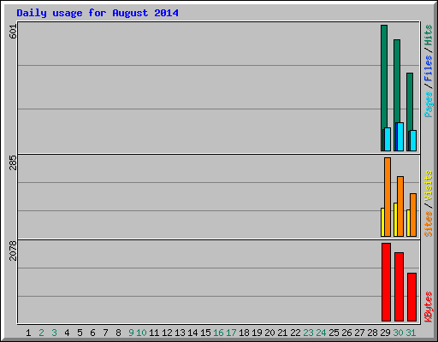Select the orange Sites bar for day 31
438x342 pixels.
click(413, 215)
